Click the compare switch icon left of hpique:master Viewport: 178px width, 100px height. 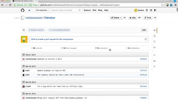24,30
